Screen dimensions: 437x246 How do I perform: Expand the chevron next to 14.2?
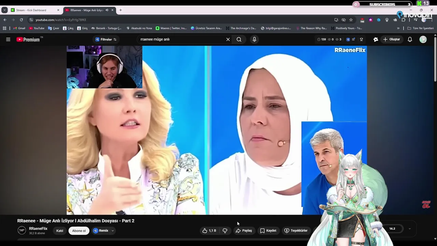click(410, 229)
